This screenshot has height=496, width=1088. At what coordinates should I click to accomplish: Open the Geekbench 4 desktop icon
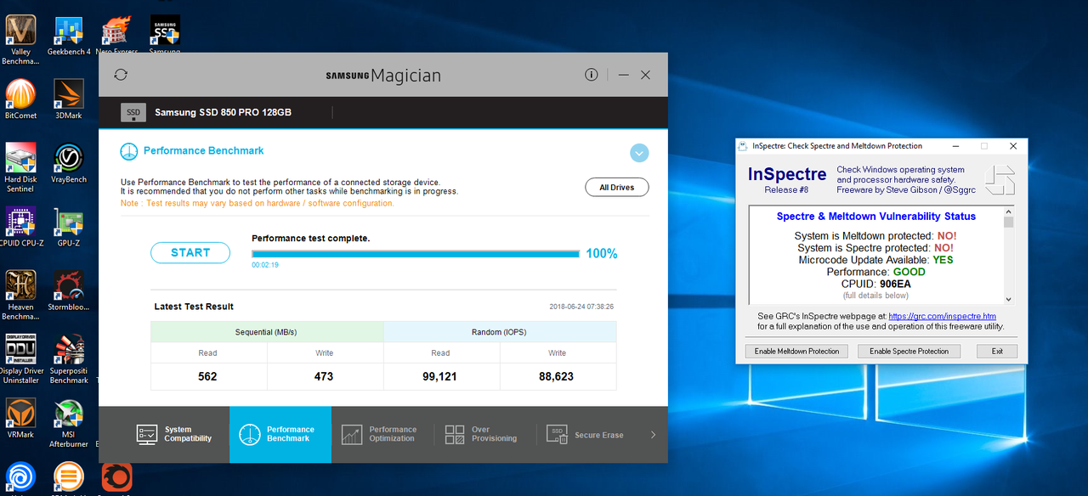tap(69, 36)
